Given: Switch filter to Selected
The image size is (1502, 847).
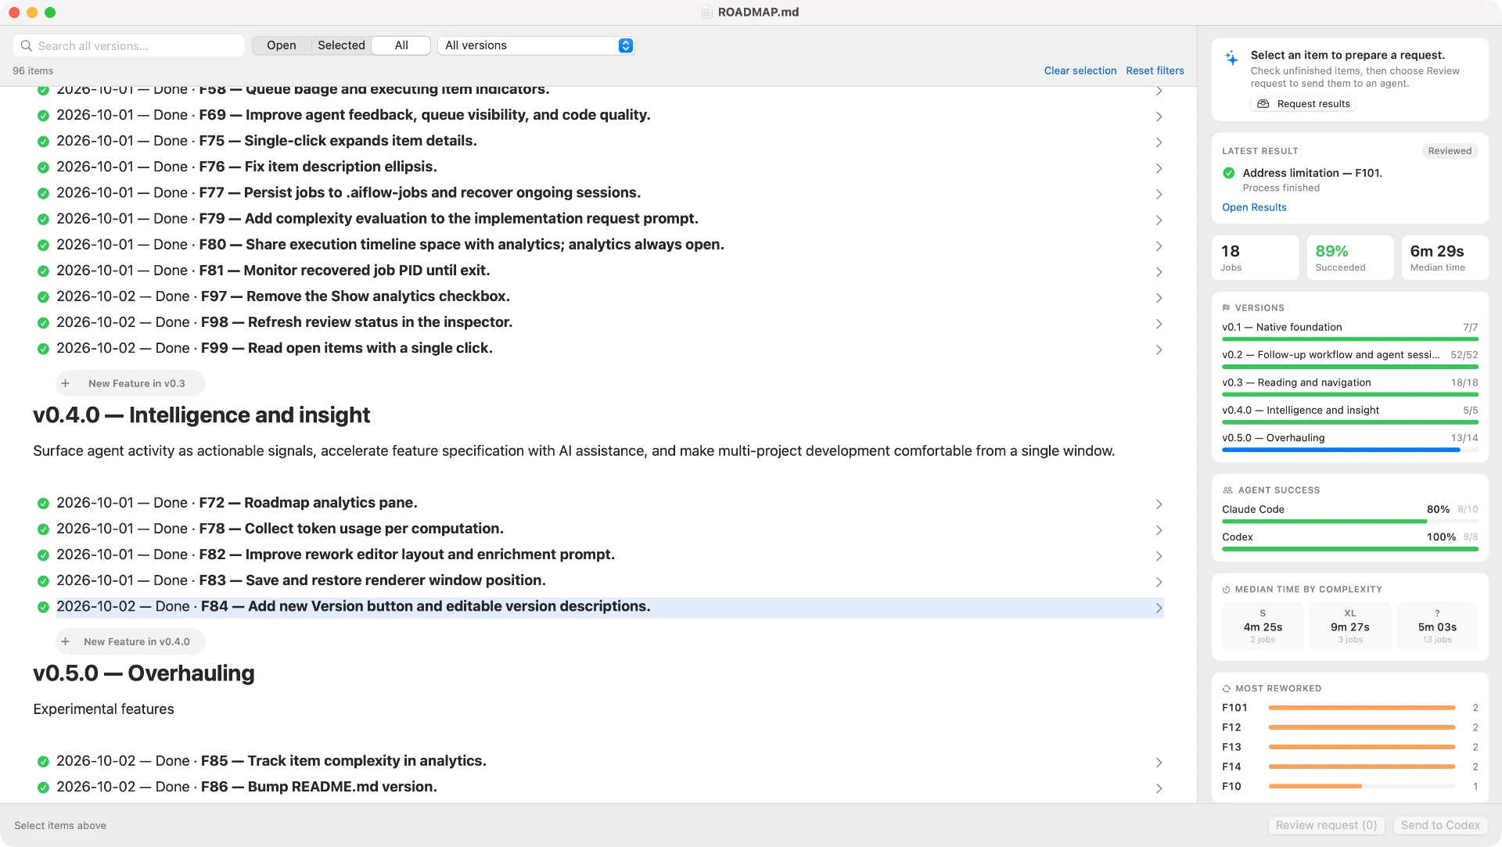Looking at the screenshot, I should click(341, 45).
